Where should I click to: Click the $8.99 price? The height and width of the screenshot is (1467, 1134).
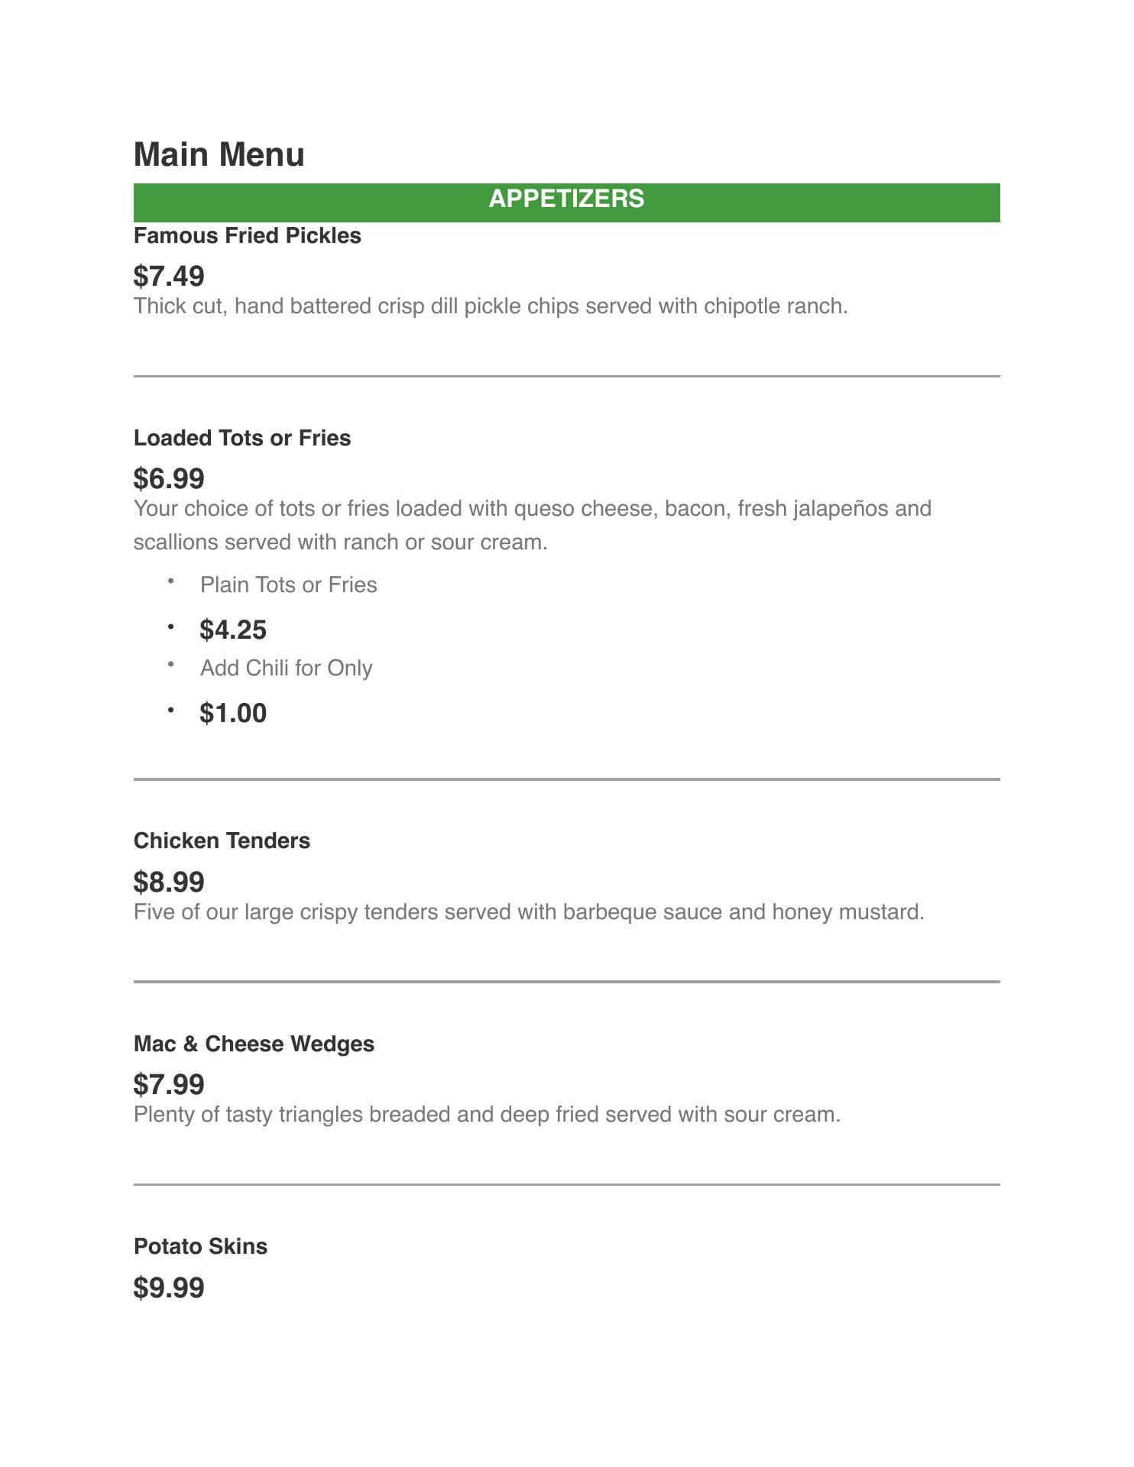click(x=169, y=882)
